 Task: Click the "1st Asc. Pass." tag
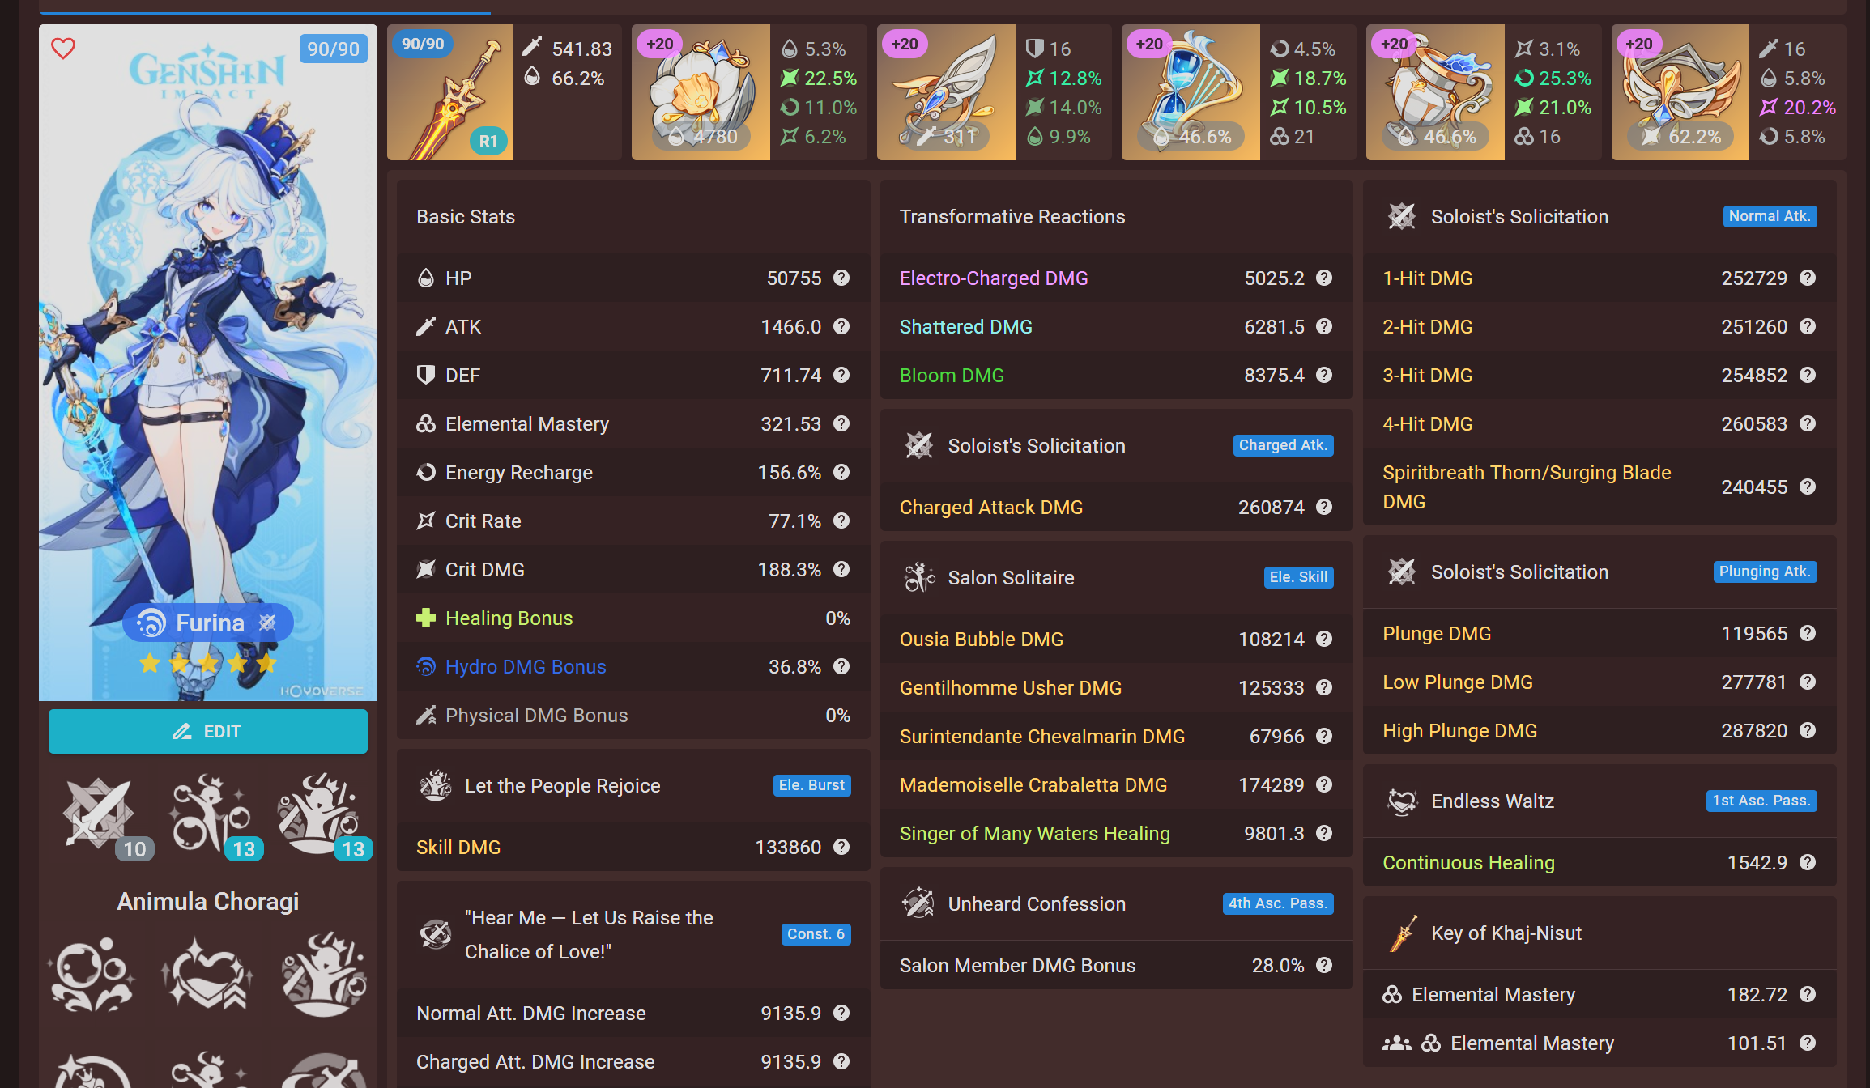tap(1761, 801)
